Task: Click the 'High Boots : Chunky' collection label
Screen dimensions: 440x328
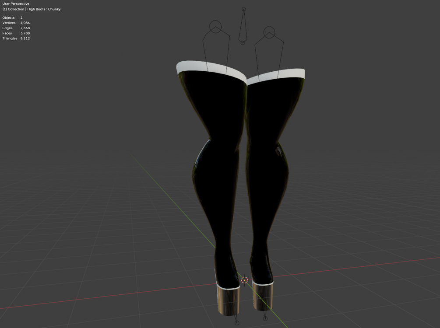Action: 44,9
